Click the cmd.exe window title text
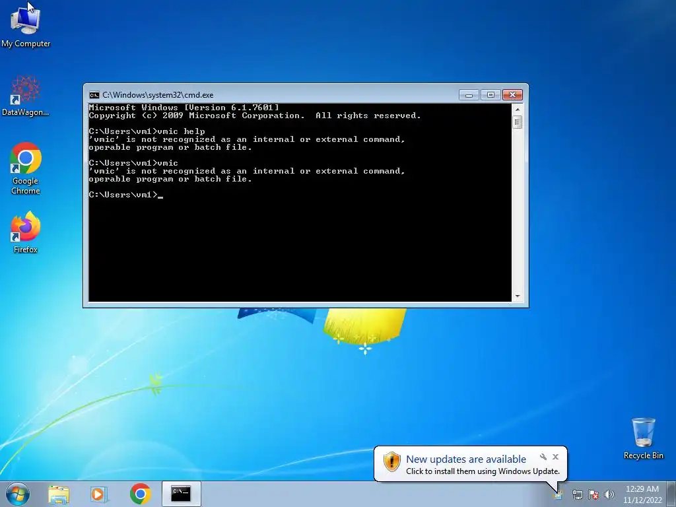The width and height of the screenshot is (676, 507). pyautogui.click(x=158, y=95)
